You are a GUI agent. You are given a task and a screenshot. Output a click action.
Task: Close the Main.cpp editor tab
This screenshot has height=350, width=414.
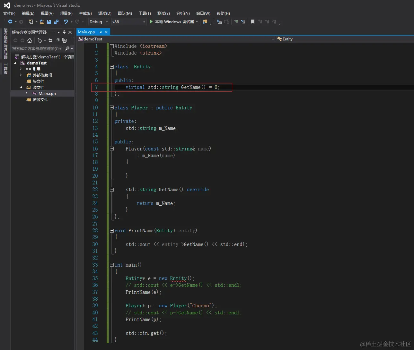pos(106,32)
